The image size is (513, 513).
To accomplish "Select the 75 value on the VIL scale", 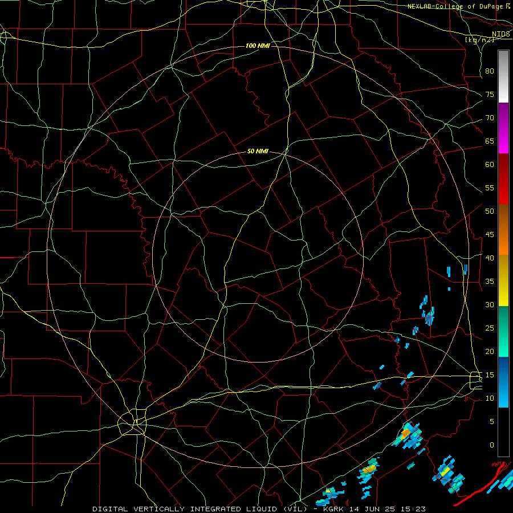I will [490, 95].
